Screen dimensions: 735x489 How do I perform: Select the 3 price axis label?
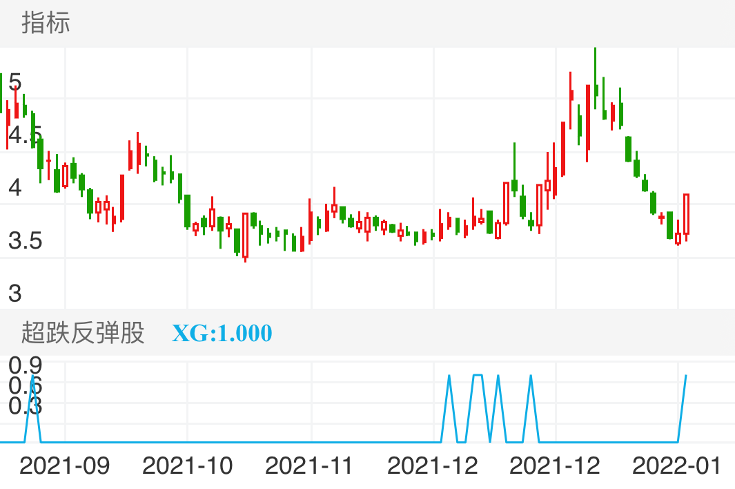pyautogui.click(x=14, y=294)
